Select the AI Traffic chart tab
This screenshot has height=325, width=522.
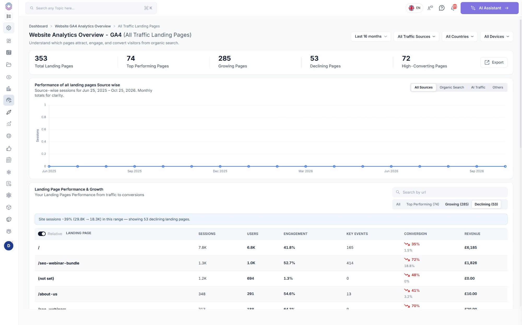[478, 87]
